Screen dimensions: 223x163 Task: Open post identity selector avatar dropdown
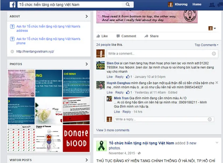(212, 28)
